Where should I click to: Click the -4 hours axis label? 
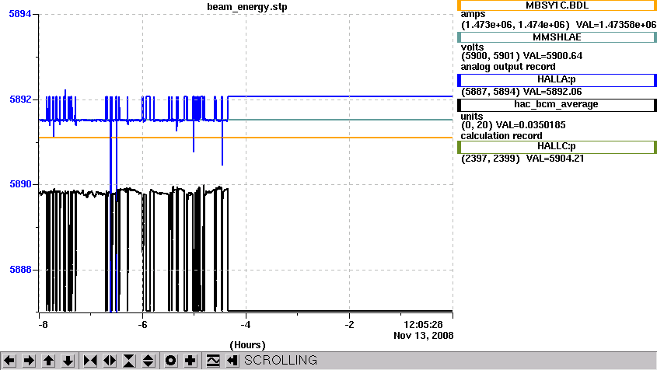tap(246, 325)
